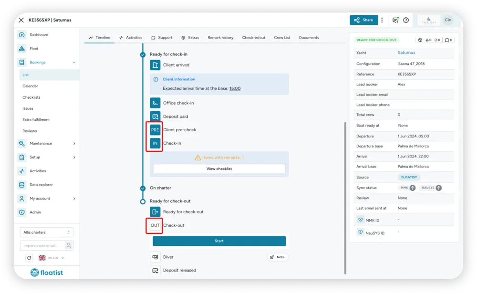Open the Allis charters company dropdown
The image size is (477, 294).
[x=47, y=232]
